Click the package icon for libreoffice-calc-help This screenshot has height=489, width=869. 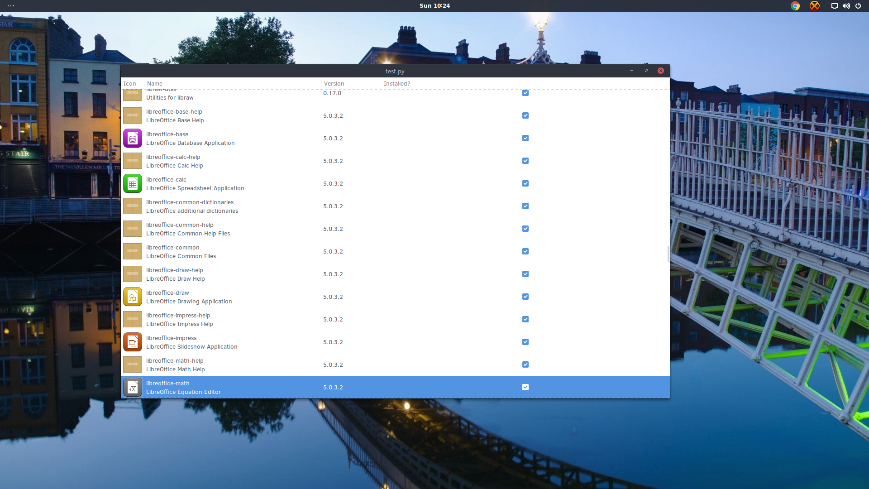pyautogui.click(x=133, y=161)
